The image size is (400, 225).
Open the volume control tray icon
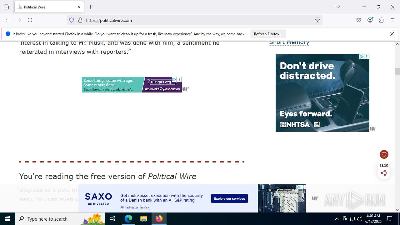click(360, 219)
